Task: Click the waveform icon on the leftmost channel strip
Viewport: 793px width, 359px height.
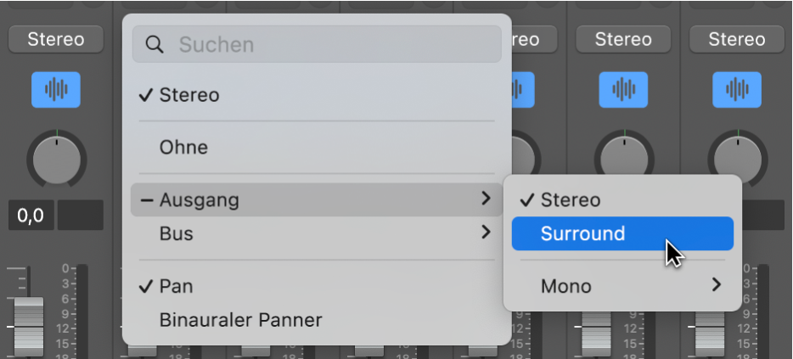Action: 56,89
